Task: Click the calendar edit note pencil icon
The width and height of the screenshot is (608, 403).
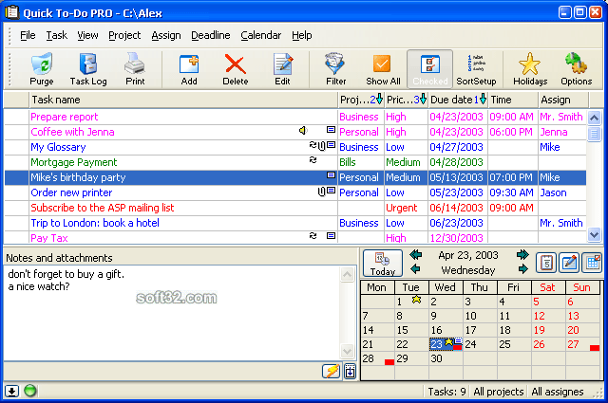Action: coord(569,263)
